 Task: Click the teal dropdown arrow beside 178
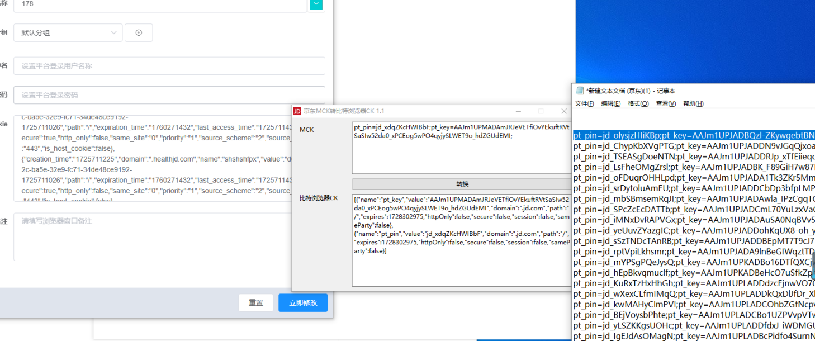316,4
